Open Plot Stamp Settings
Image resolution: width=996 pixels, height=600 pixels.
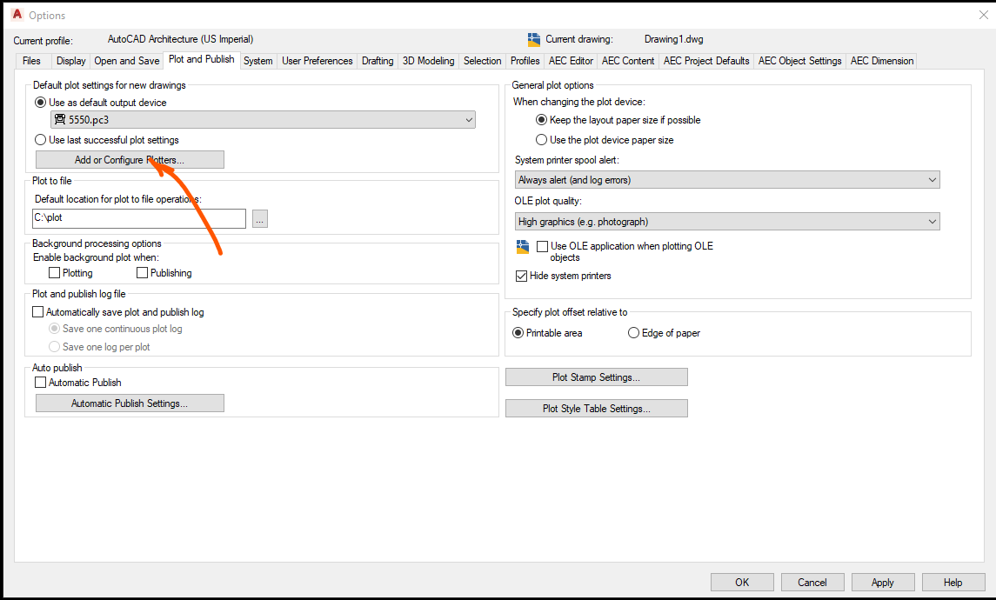point(596,377)
